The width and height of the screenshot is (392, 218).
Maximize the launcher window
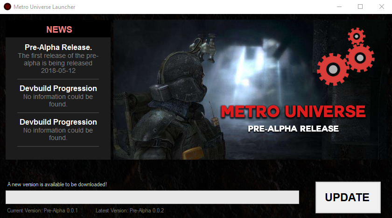click(360, 7)
